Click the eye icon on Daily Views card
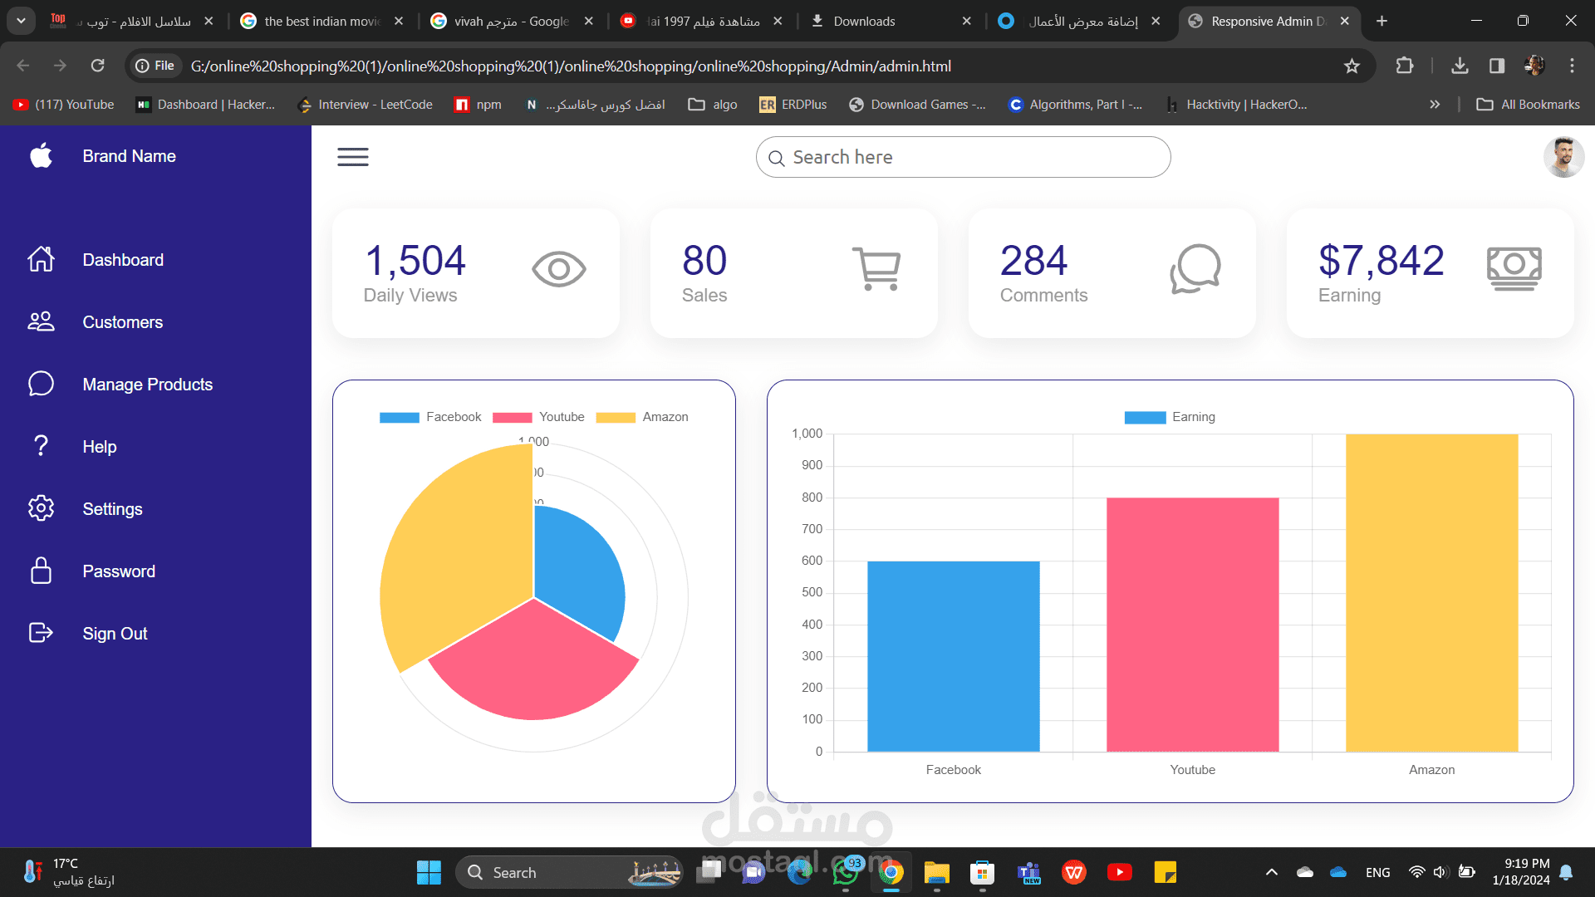 (558, 269)
